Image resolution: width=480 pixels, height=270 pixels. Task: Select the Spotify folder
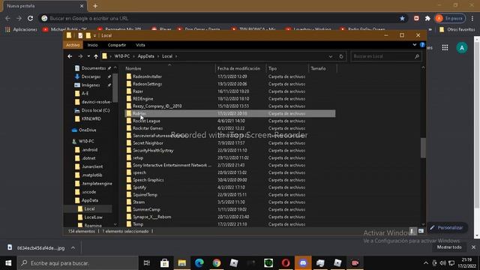(139, 187)
